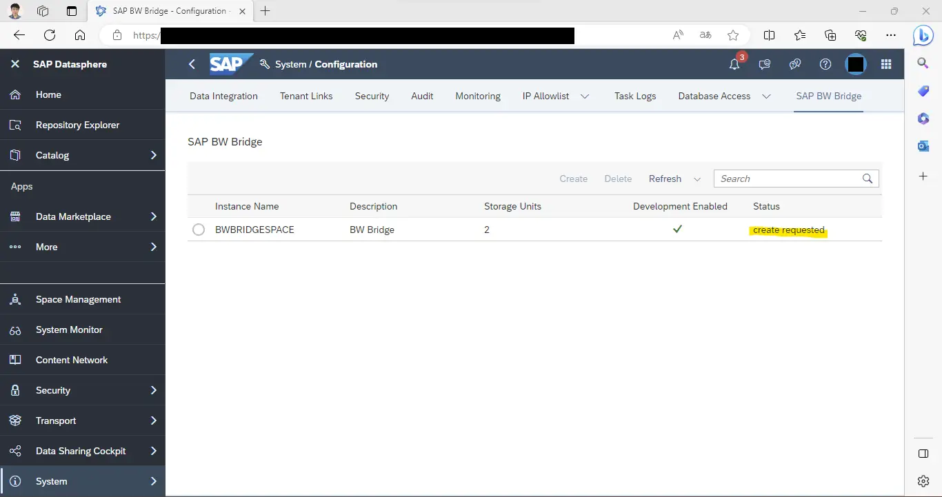The image size is (942, 497).
Task: Open the IP Allowlist dropdown arrow
Action: (x=585, y=97)
